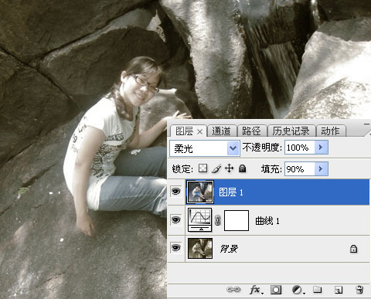Open the 填充 slider arrow

click(x=321, y=169)
